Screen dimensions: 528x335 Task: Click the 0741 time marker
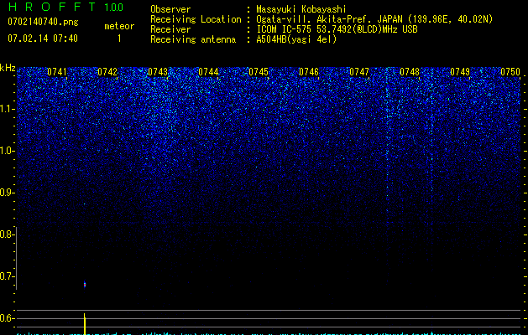[57, 71]
